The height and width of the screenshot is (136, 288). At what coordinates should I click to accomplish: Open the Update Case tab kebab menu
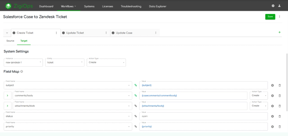pyautogui.click(x=156, y=33)
